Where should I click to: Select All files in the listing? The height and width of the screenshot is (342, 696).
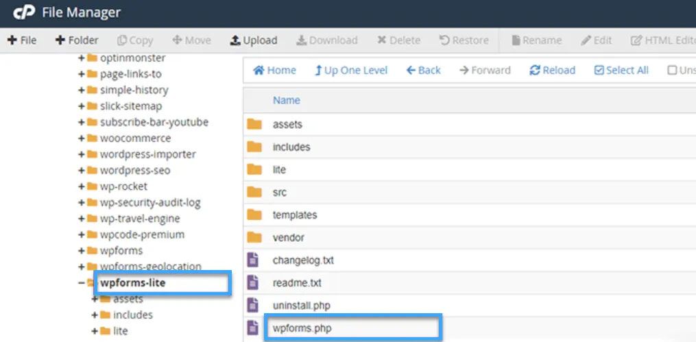pyautogui.click(x=621, y=70)
